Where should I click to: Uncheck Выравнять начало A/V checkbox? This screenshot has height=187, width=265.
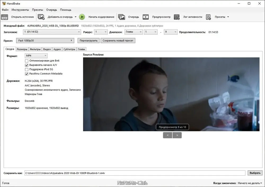[26, 65]
